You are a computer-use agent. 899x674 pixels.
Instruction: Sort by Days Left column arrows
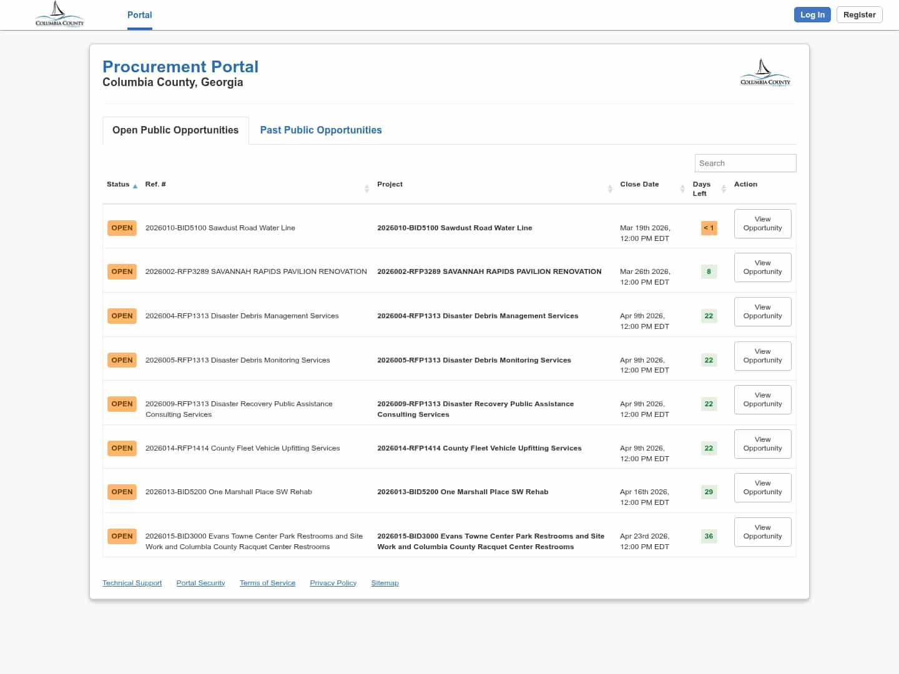[724, 188]
